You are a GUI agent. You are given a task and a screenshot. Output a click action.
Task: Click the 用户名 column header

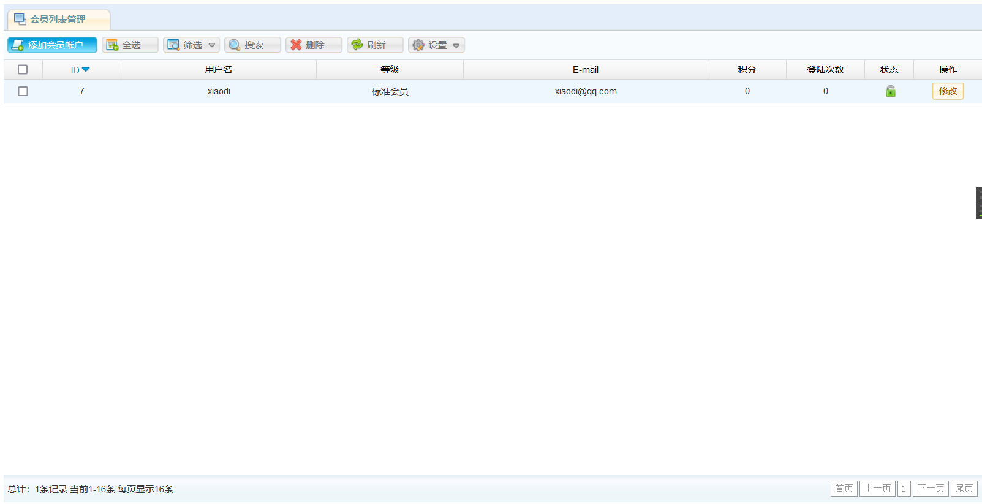coord(219,70)
